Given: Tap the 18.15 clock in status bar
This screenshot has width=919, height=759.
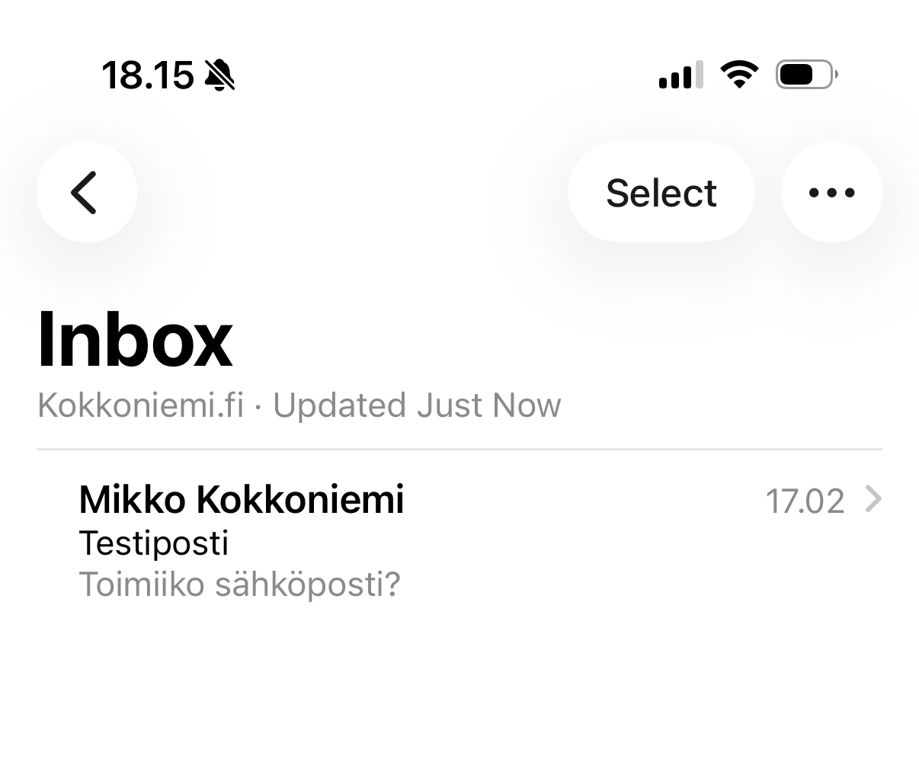Looking at the screenshot, I should coord(147,75).
